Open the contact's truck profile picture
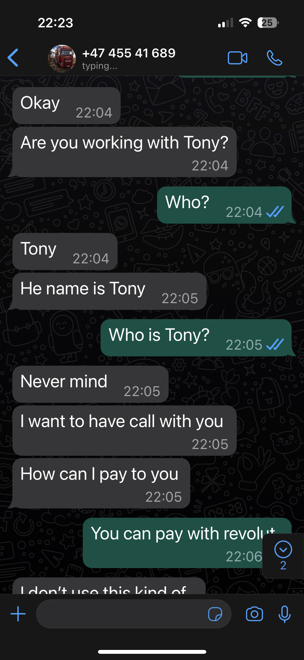The width and height of the screenshot is (304, 660). tap(62, 58)
